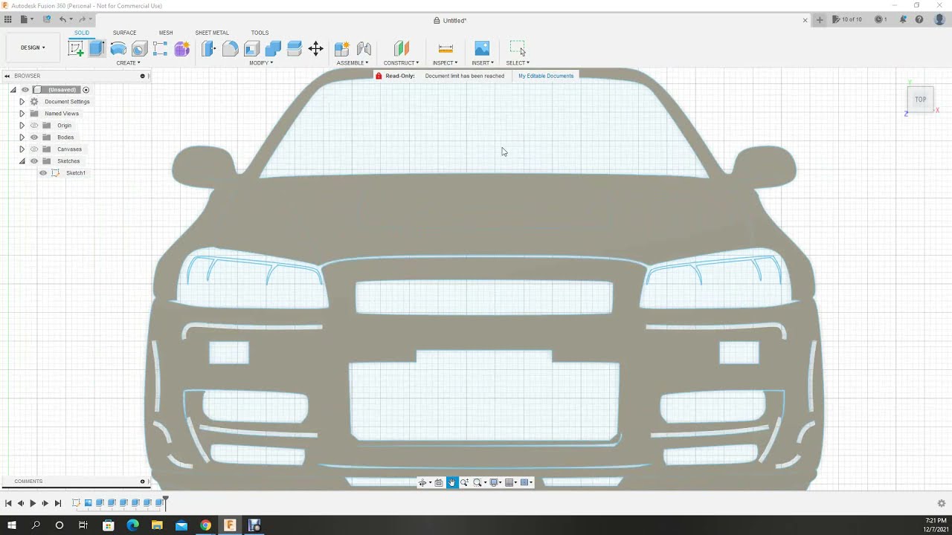Viewport: 952px width, 535px height.
Task: Jump to timeline beginning
Action: click(x=8, y=503)
